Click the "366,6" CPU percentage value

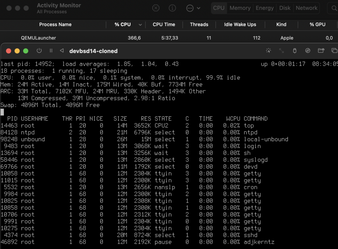(x=134, y=38)
